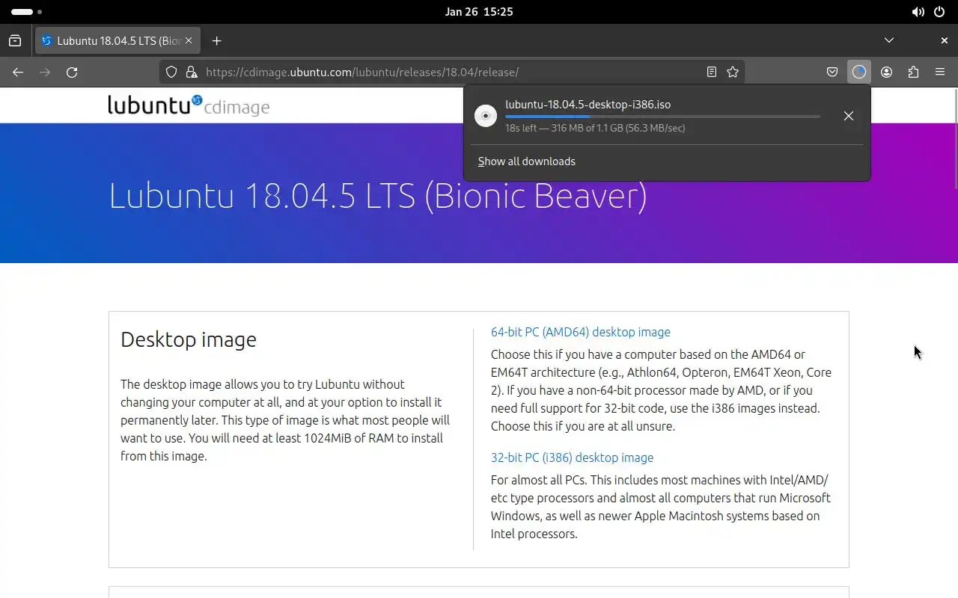Open a new tab with plus button
This screenshot has width=958, height=598.
point(216,40)
